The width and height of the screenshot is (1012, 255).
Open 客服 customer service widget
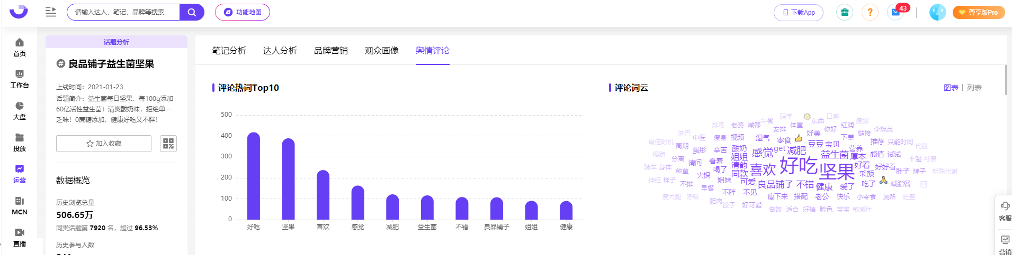pyautogui.click(x=1005, y=211)
